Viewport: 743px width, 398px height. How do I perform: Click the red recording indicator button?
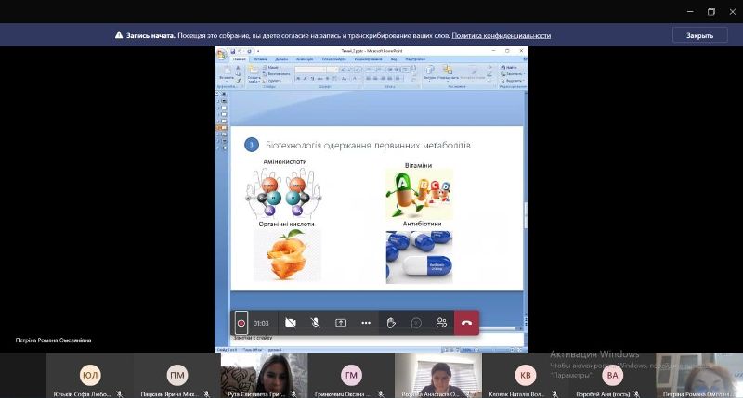click(241, 323)
